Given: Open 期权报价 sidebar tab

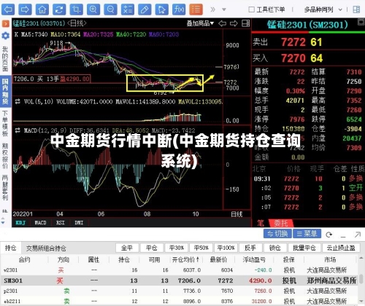Looking at the screenshot, I should pyautogui.click(x=5, y=156).
